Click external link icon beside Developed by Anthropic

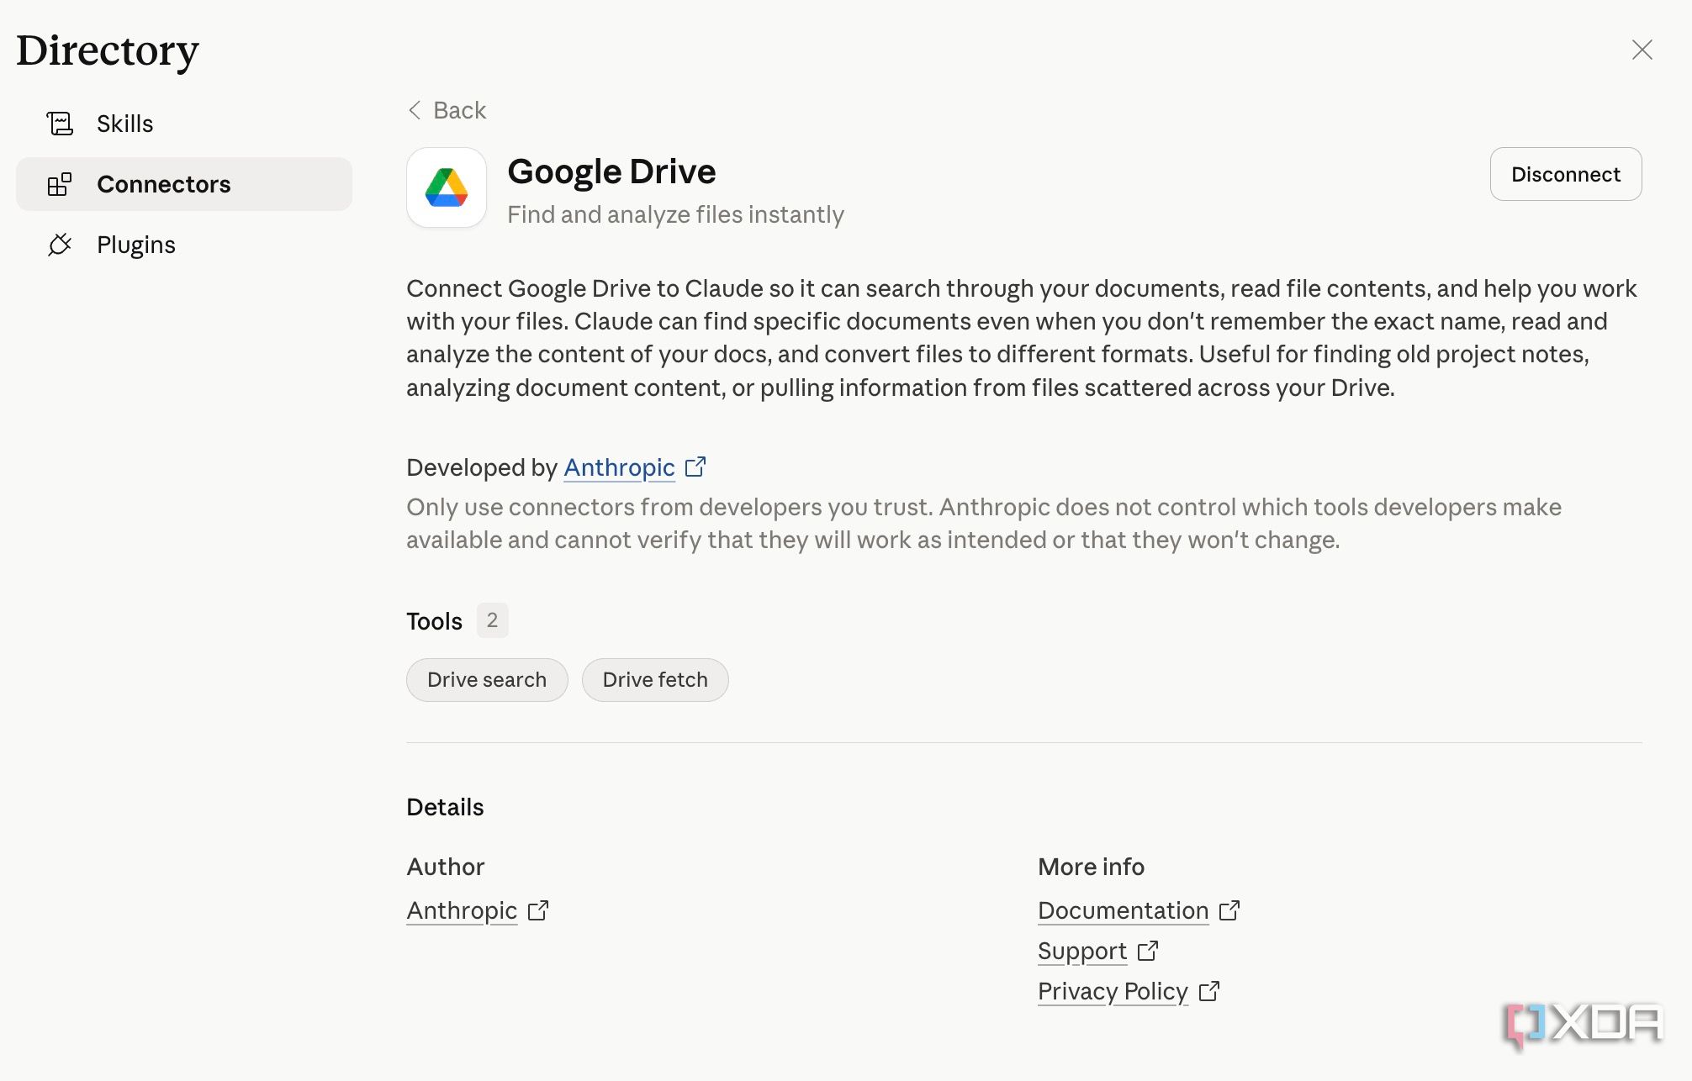[x=695, y=467]
